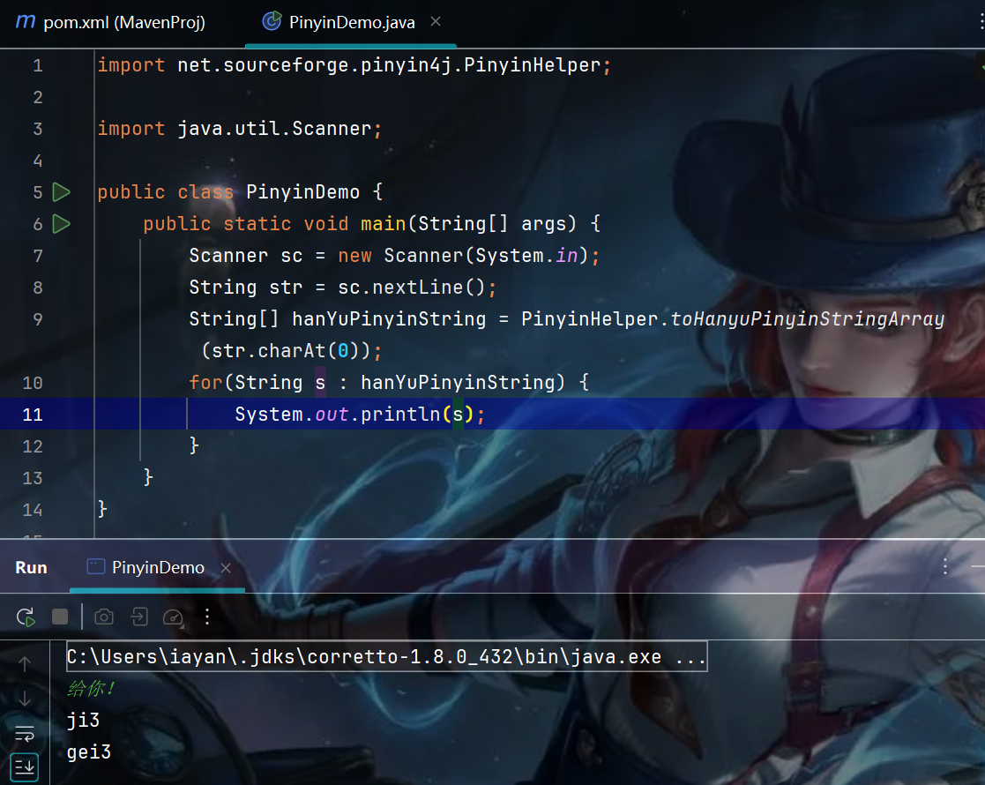Screen dimensions: 985x785
Task: Open more actions in the Run toolbar
Action: [207, 617]
